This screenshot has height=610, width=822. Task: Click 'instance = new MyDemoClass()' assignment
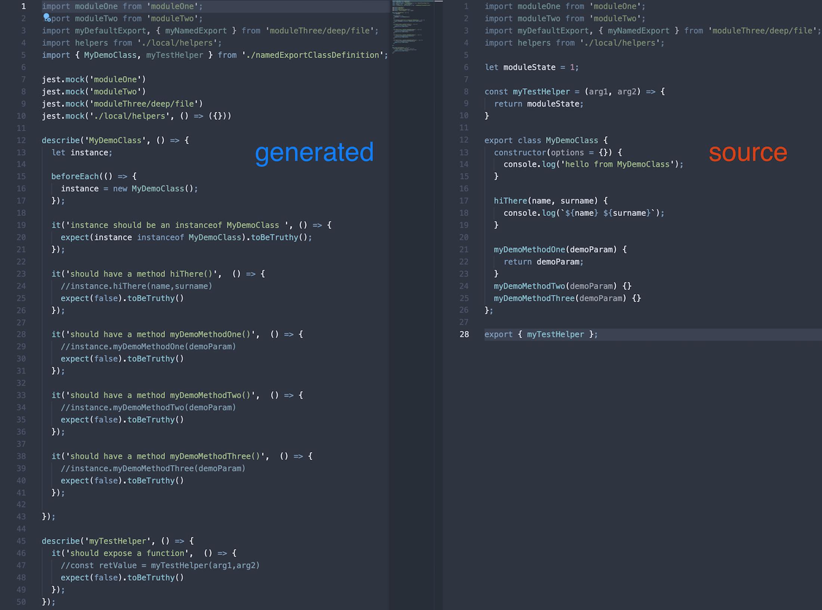pos(129,188)
